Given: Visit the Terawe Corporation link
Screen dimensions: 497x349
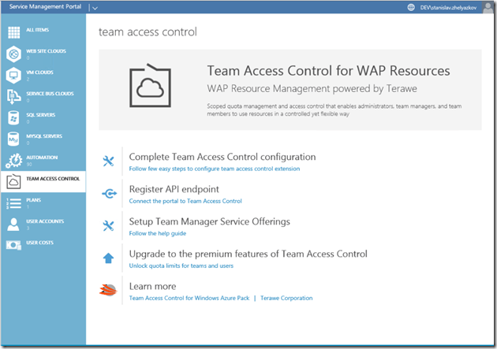Looking at the screenshot, I should pos(286,298).
